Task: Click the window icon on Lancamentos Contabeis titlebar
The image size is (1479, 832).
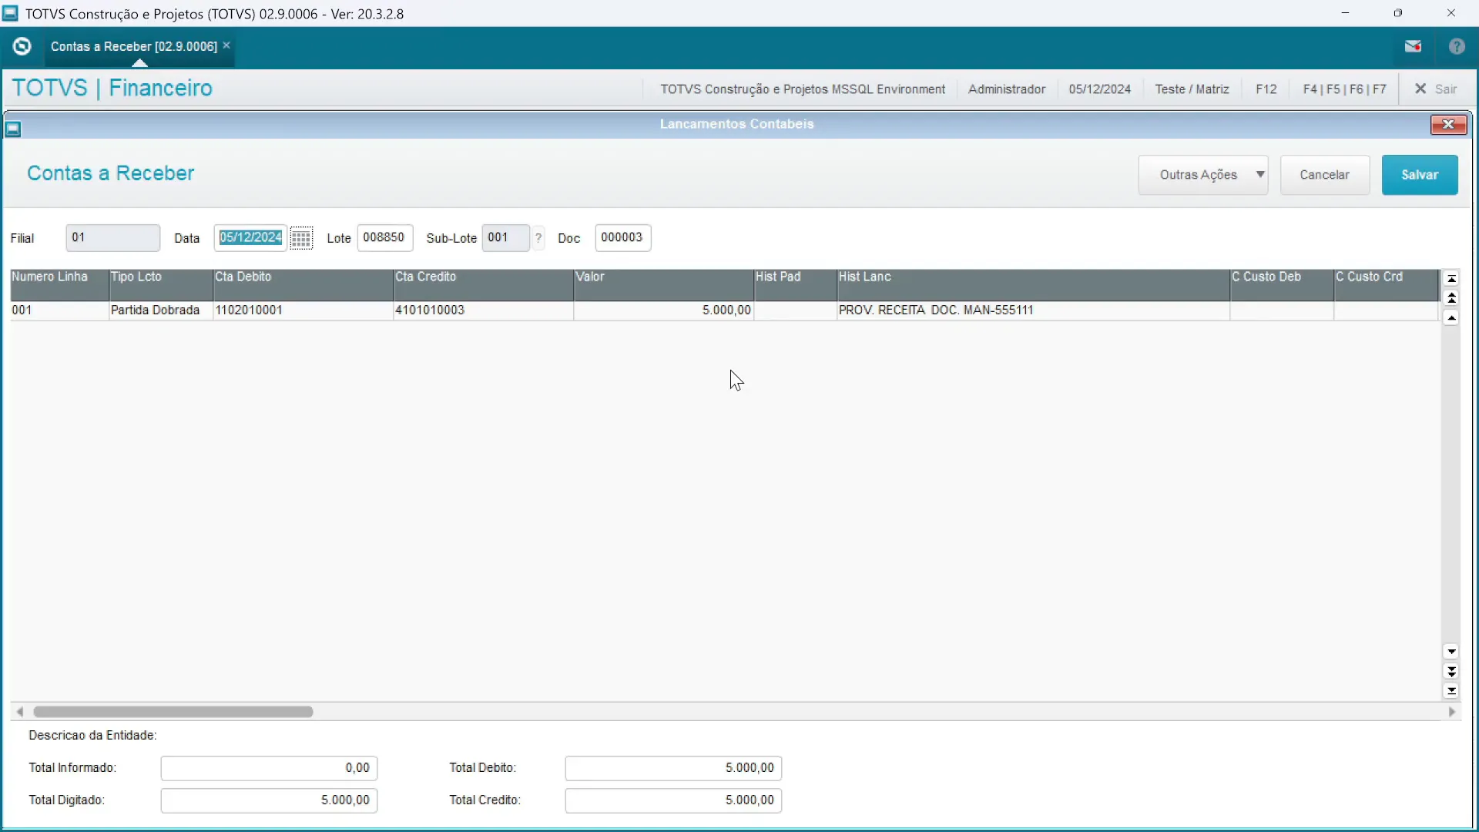Action: (x=12, y=128)
